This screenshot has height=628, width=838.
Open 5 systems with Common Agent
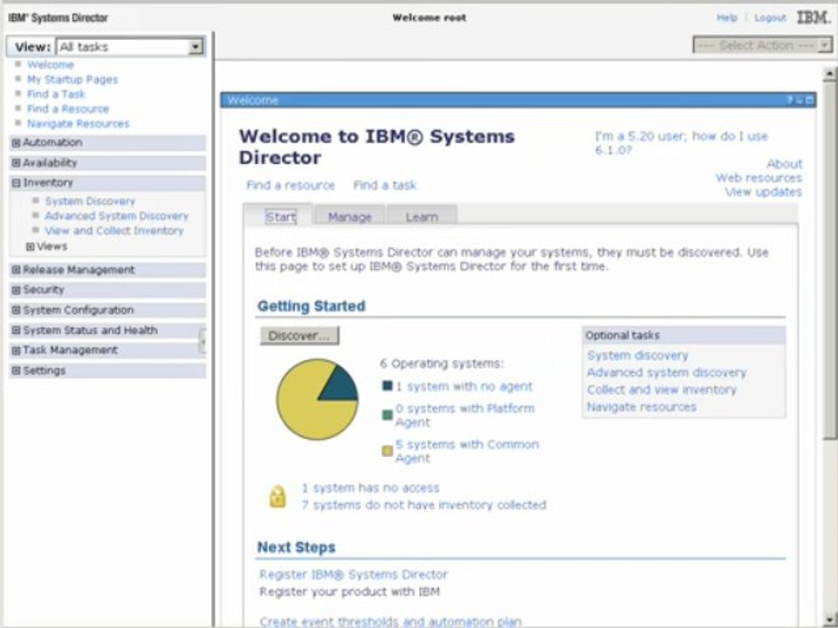click(467, 451)
